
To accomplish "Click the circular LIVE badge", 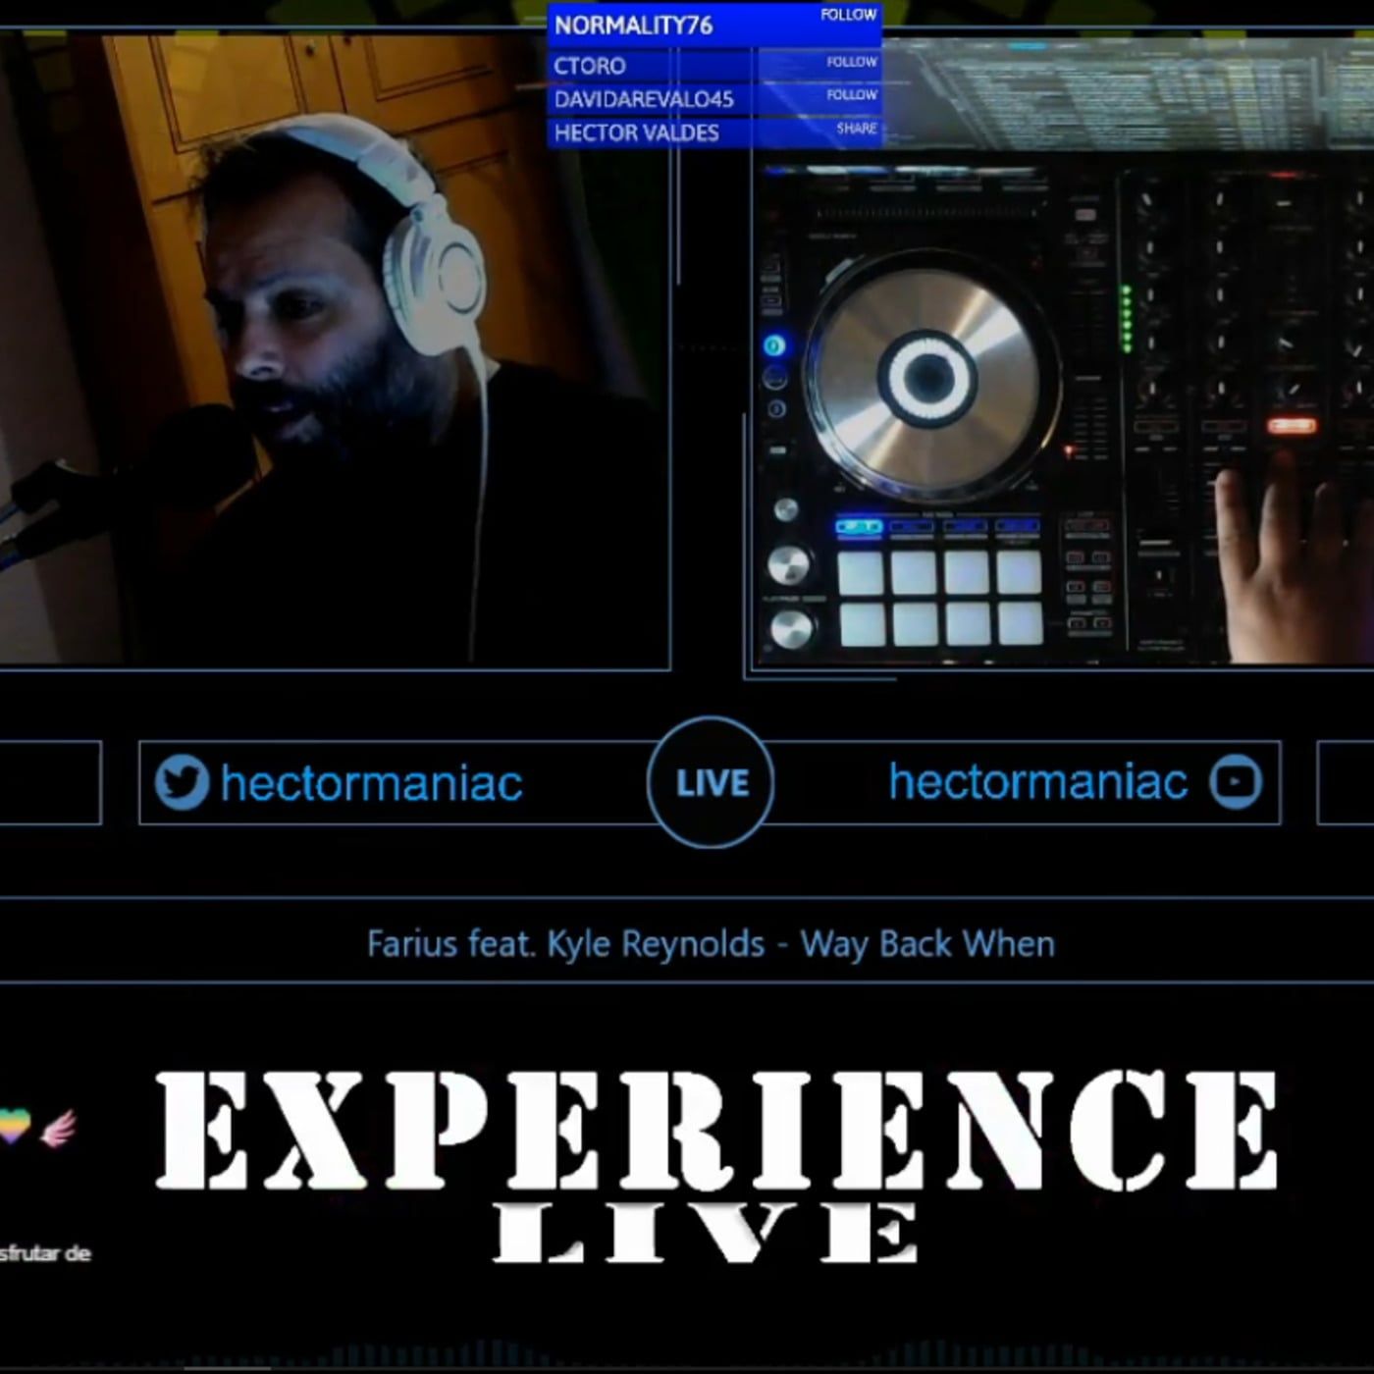I will click(x=711, y=783).
